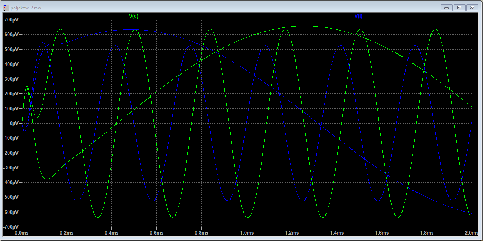Click the 0.0ms label on time axis
This screenshot has height=241, width=483.
pos(22,233)
